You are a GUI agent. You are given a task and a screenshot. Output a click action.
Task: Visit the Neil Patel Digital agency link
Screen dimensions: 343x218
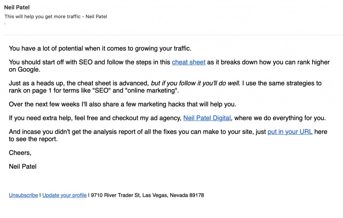(207, 118)
